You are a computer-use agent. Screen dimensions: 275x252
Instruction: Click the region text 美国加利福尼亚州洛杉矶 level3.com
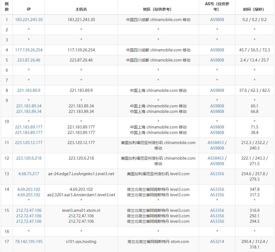[158, 174]
